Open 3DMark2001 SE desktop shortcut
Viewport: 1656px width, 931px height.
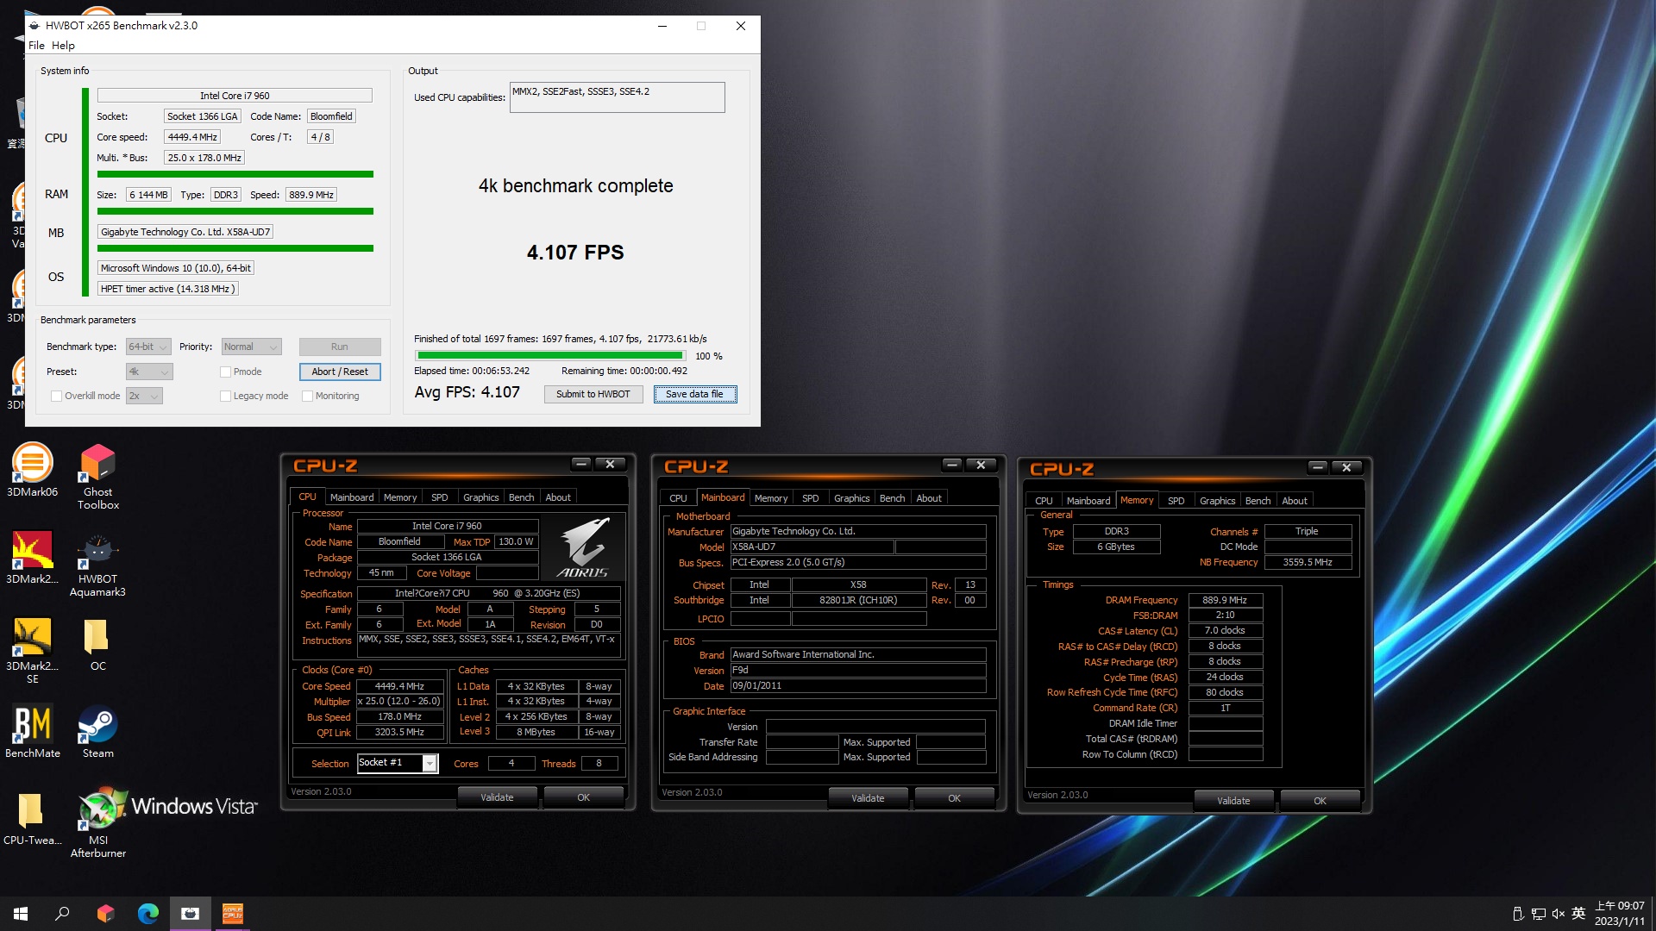coord(32,651)
